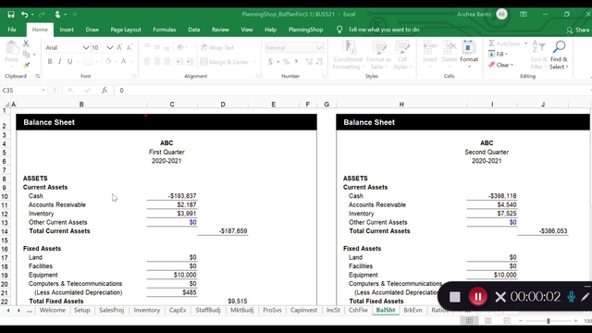Click column C header
The image size is (592, 333).
point(172,105)
